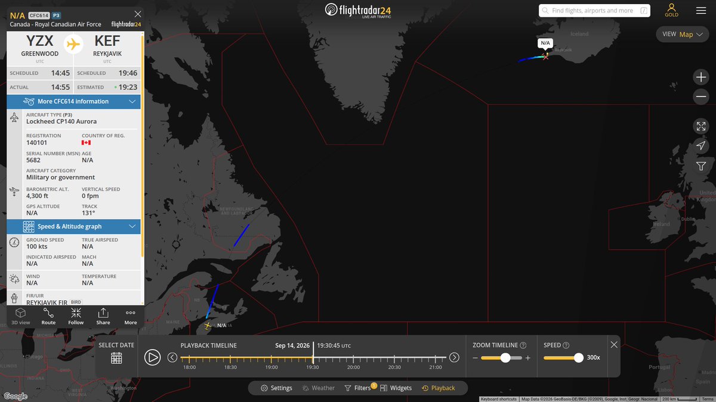716x402 pixels.
Task: Click the BIRD FIR badge
Action: (76, 303)
